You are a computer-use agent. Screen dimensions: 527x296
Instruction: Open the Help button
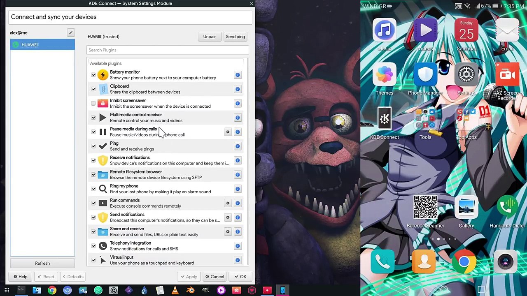tap(20, 277)
